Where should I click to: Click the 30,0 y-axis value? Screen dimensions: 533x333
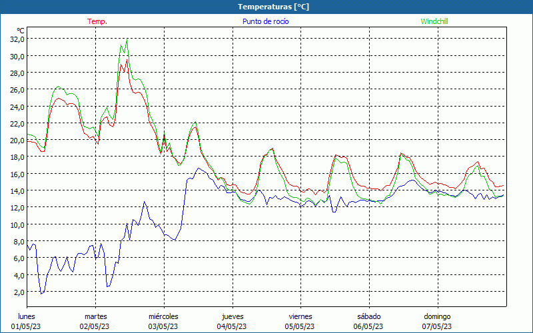coord(17,56)
